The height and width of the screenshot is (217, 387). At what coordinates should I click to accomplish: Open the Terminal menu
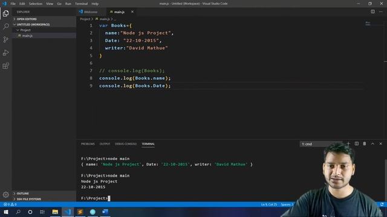coord(81,4)
